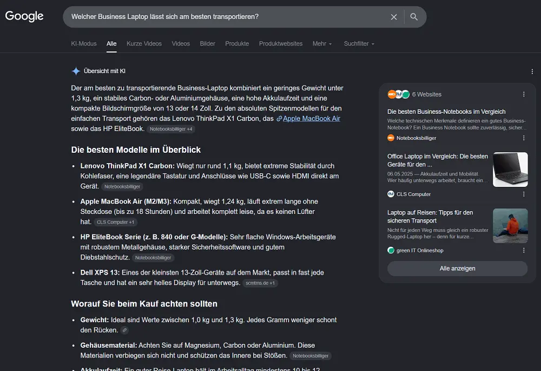The image size is (541, 371).
Task: Open the Apple MacBook Air link
Action: [312, 119]
